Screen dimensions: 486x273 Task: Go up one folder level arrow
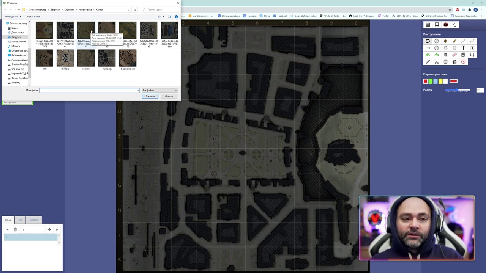19,9
